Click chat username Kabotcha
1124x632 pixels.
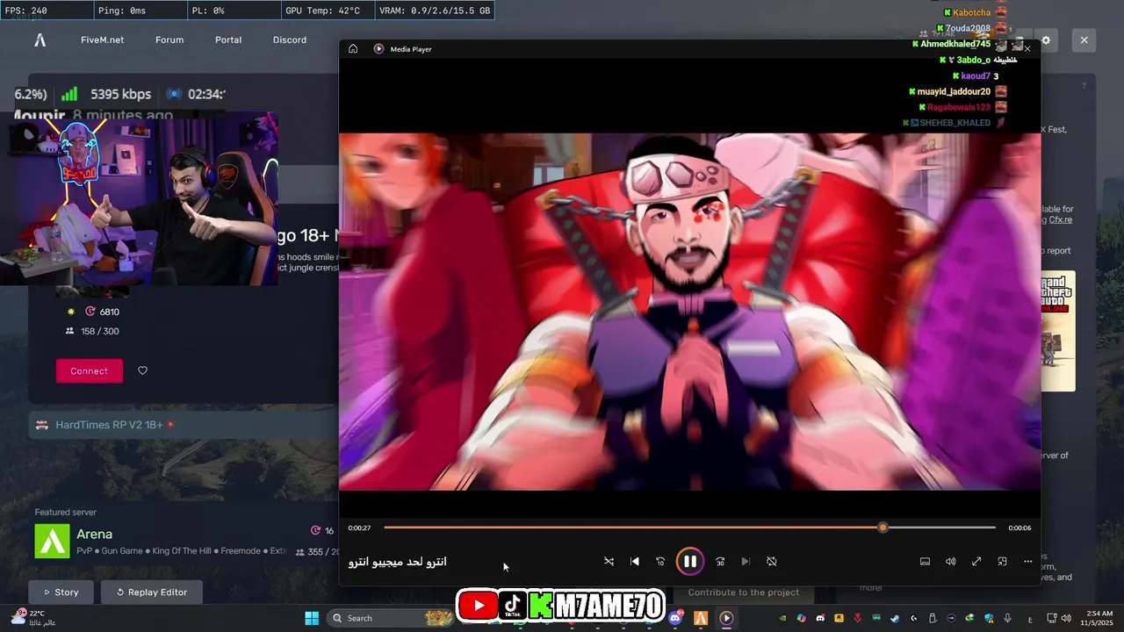point(971,13)
